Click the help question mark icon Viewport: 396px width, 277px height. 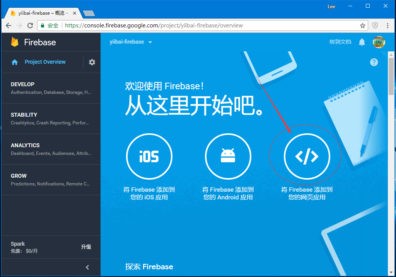click(374, 62)
